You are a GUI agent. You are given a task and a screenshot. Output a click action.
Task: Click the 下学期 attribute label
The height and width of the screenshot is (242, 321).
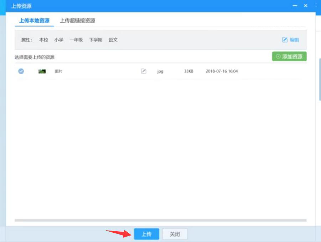tap(95, 40)
